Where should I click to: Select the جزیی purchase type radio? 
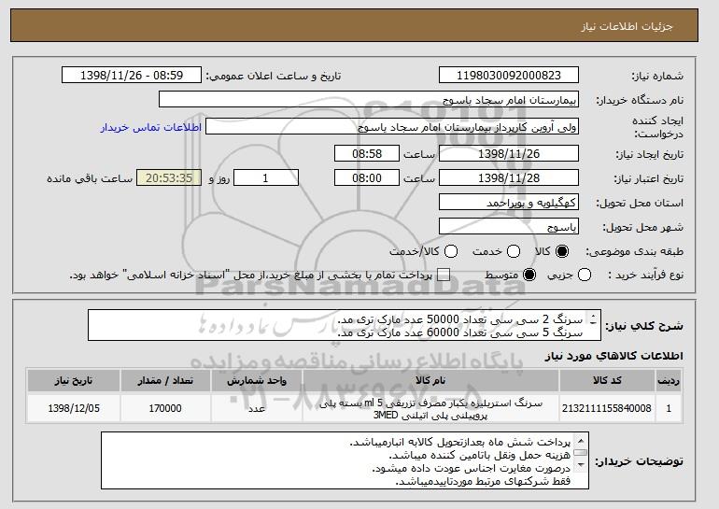click(x=585, y=276)
